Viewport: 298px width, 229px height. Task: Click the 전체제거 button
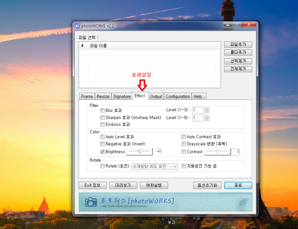tap(238, 69)
